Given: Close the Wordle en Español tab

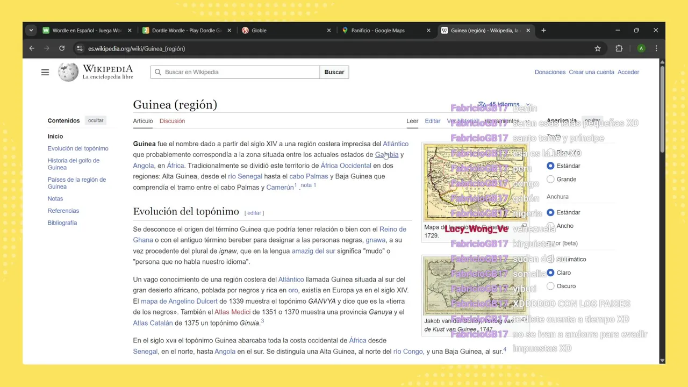Looking at the screenshot, I should click(x=130, y=31).
